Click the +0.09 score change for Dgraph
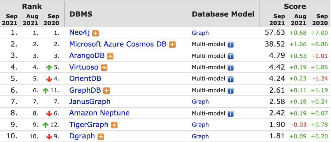 [298, 137]
